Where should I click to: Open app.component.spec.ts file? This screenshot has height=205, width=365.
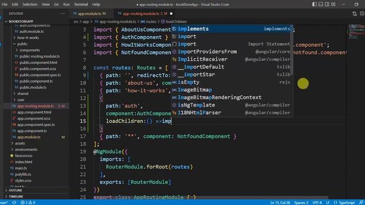point(36,125)
